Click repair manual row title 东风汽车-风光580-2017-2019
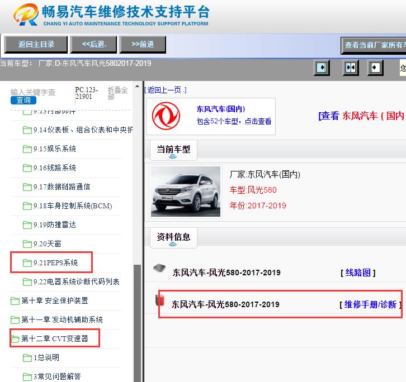 point(225,304)
